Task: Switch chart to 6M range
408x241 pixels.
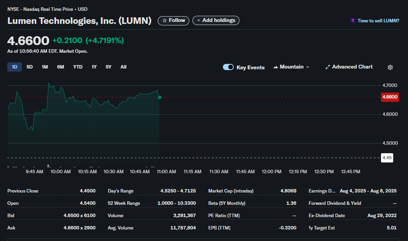Action: pyautogui.click(x=61, y=67)
